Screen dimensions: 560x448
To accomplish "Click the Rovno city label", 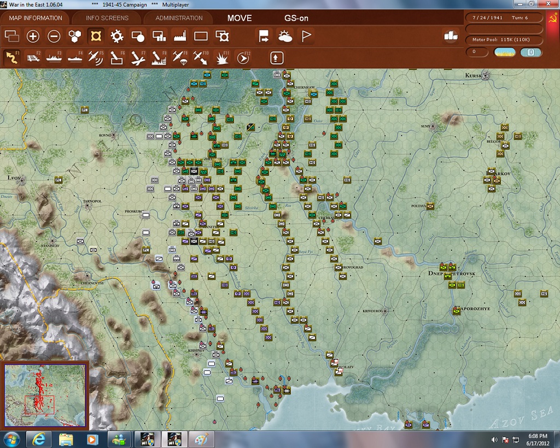I will pos(105,135).
